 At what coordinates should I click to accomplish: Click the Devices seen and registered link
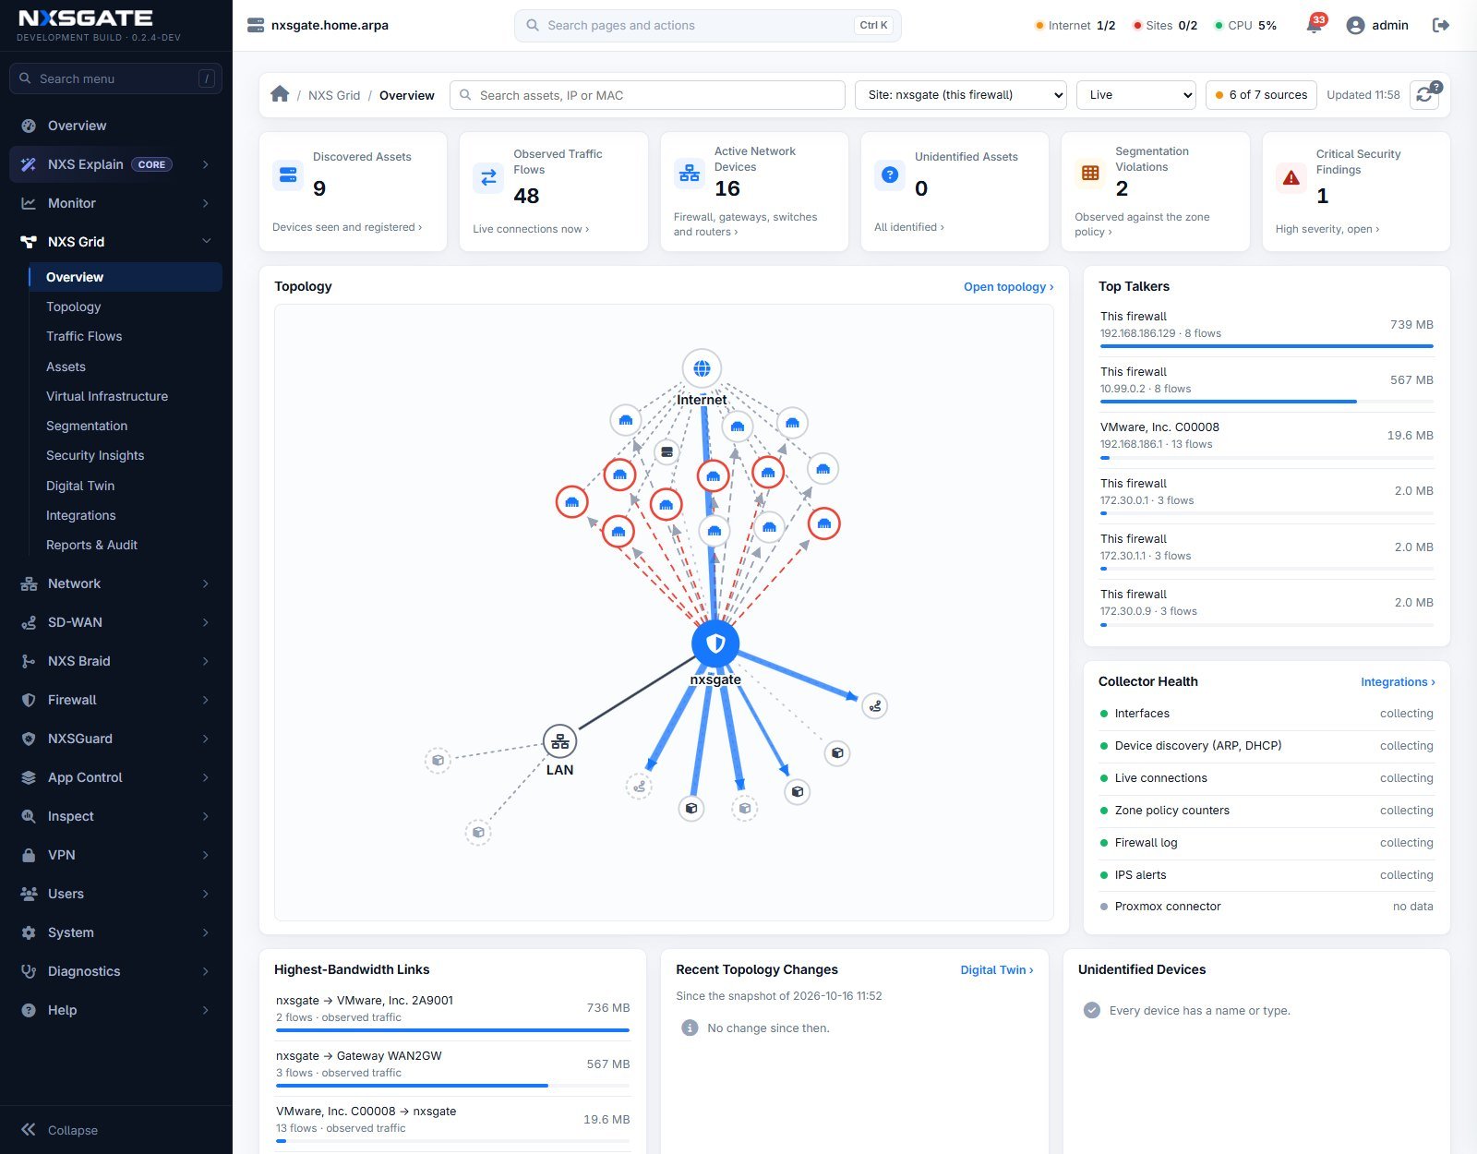tap(347, 227)
